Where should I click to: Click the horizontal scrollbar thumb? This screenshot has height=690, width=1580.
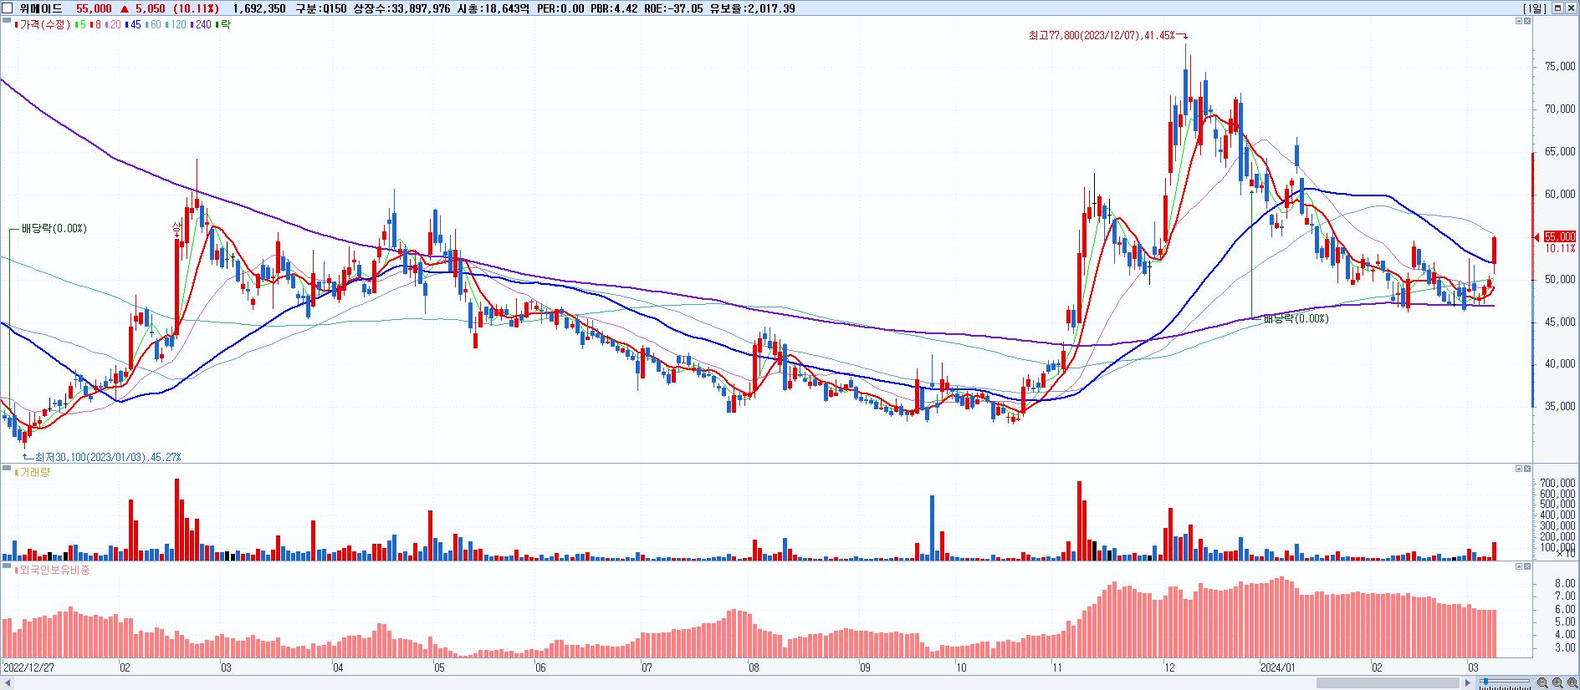coord(1388,682)
